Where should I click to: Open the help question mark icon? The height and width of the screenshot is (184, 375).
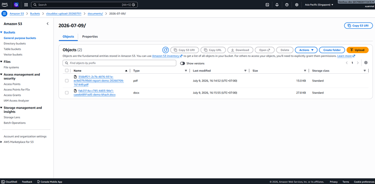[x=287, y=4]
